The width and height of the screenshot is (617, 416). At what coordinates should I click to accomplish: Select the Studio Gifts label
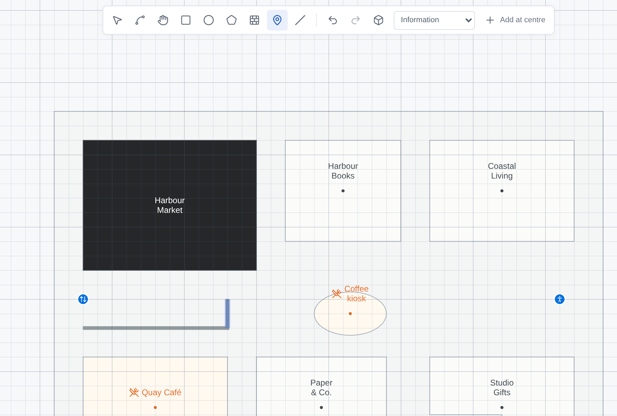pyautogui.click(x=502, y=388)
